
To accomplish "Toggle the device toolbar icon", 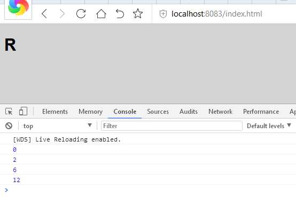I will (x=23, y=111).
